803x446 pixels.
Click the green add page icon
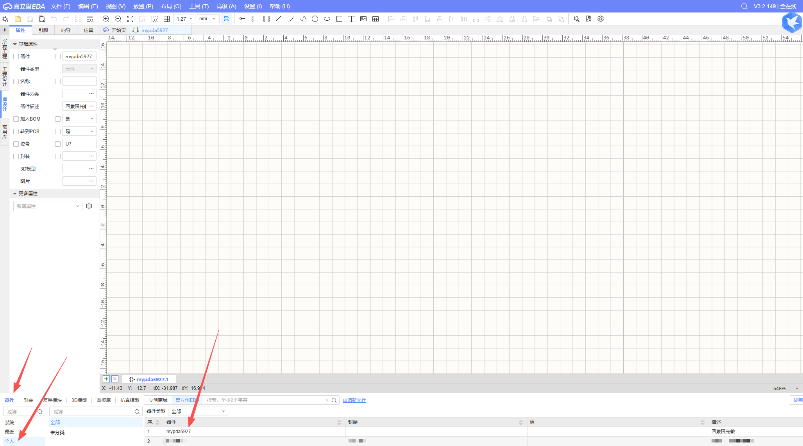tap(106, 379)
